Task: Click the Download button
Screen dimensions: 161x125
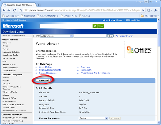Action: click(x=43, y=81)
